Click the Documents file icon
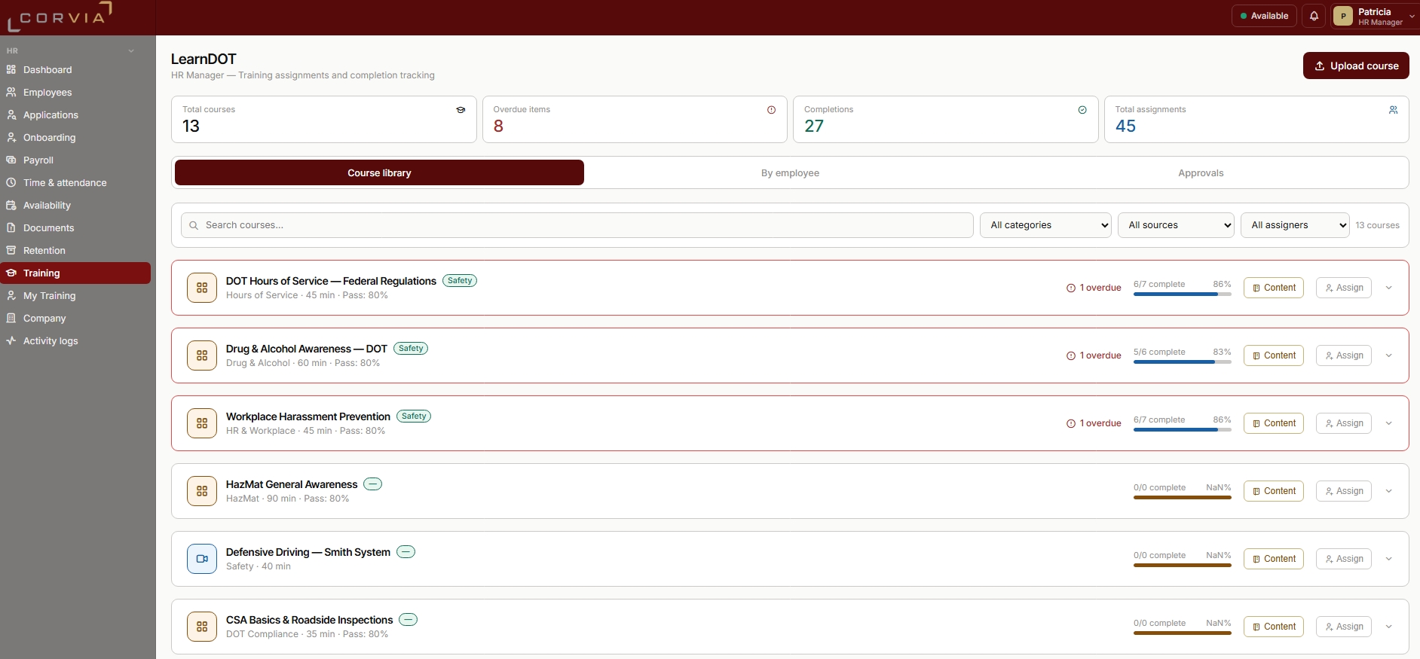This screenshot has height=659, width=1420. point(11,227)
